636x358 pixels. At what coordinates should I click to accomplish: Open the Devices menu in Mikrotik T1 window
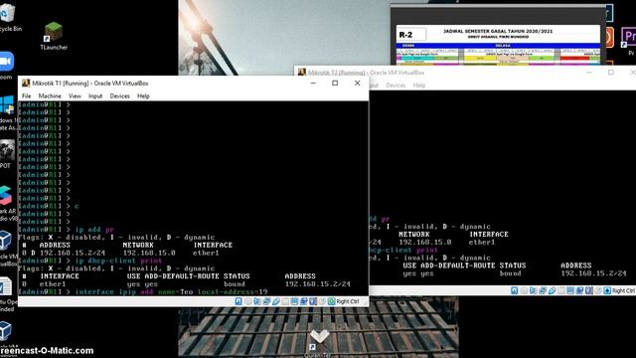point(119,96)
